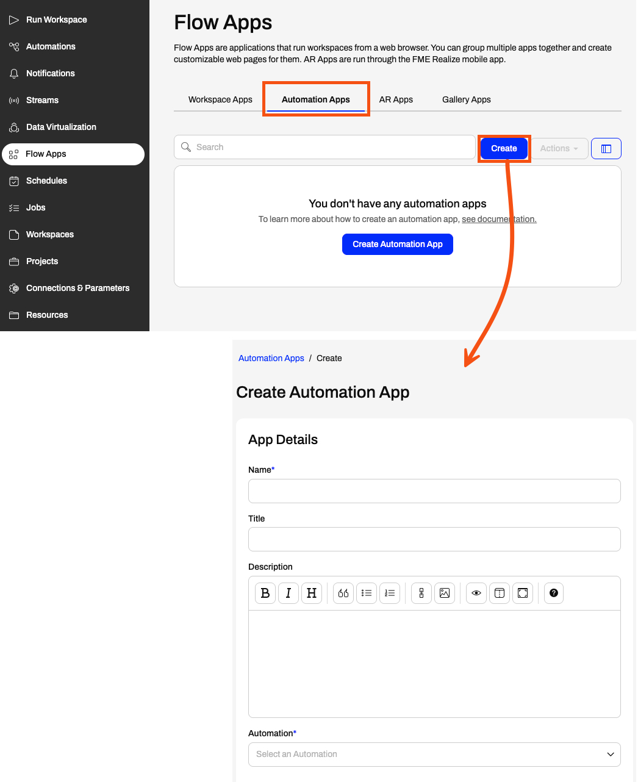Click the Notifications bell icon

pyautogui.click(x=14, y=73)
